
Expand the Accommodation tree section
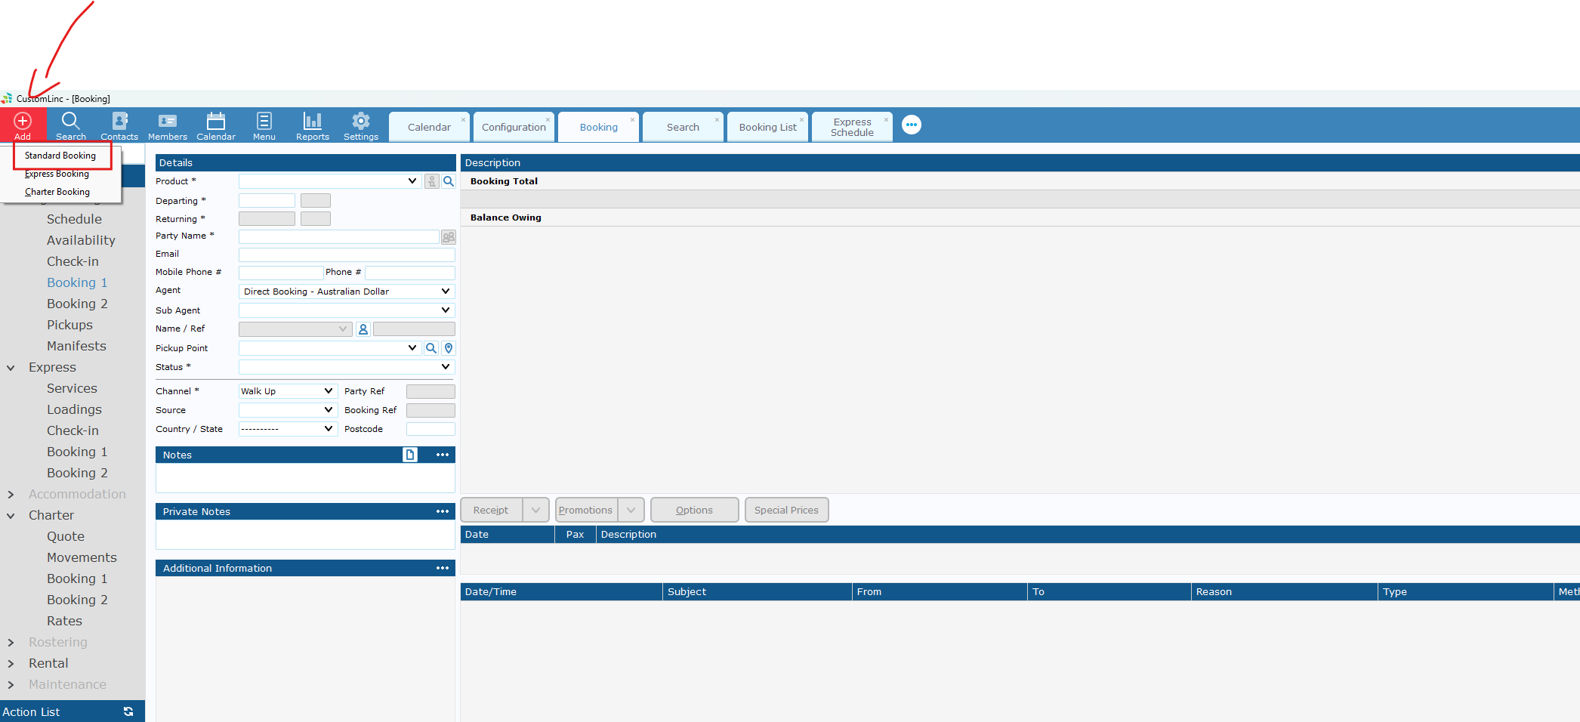pos(11,495)
